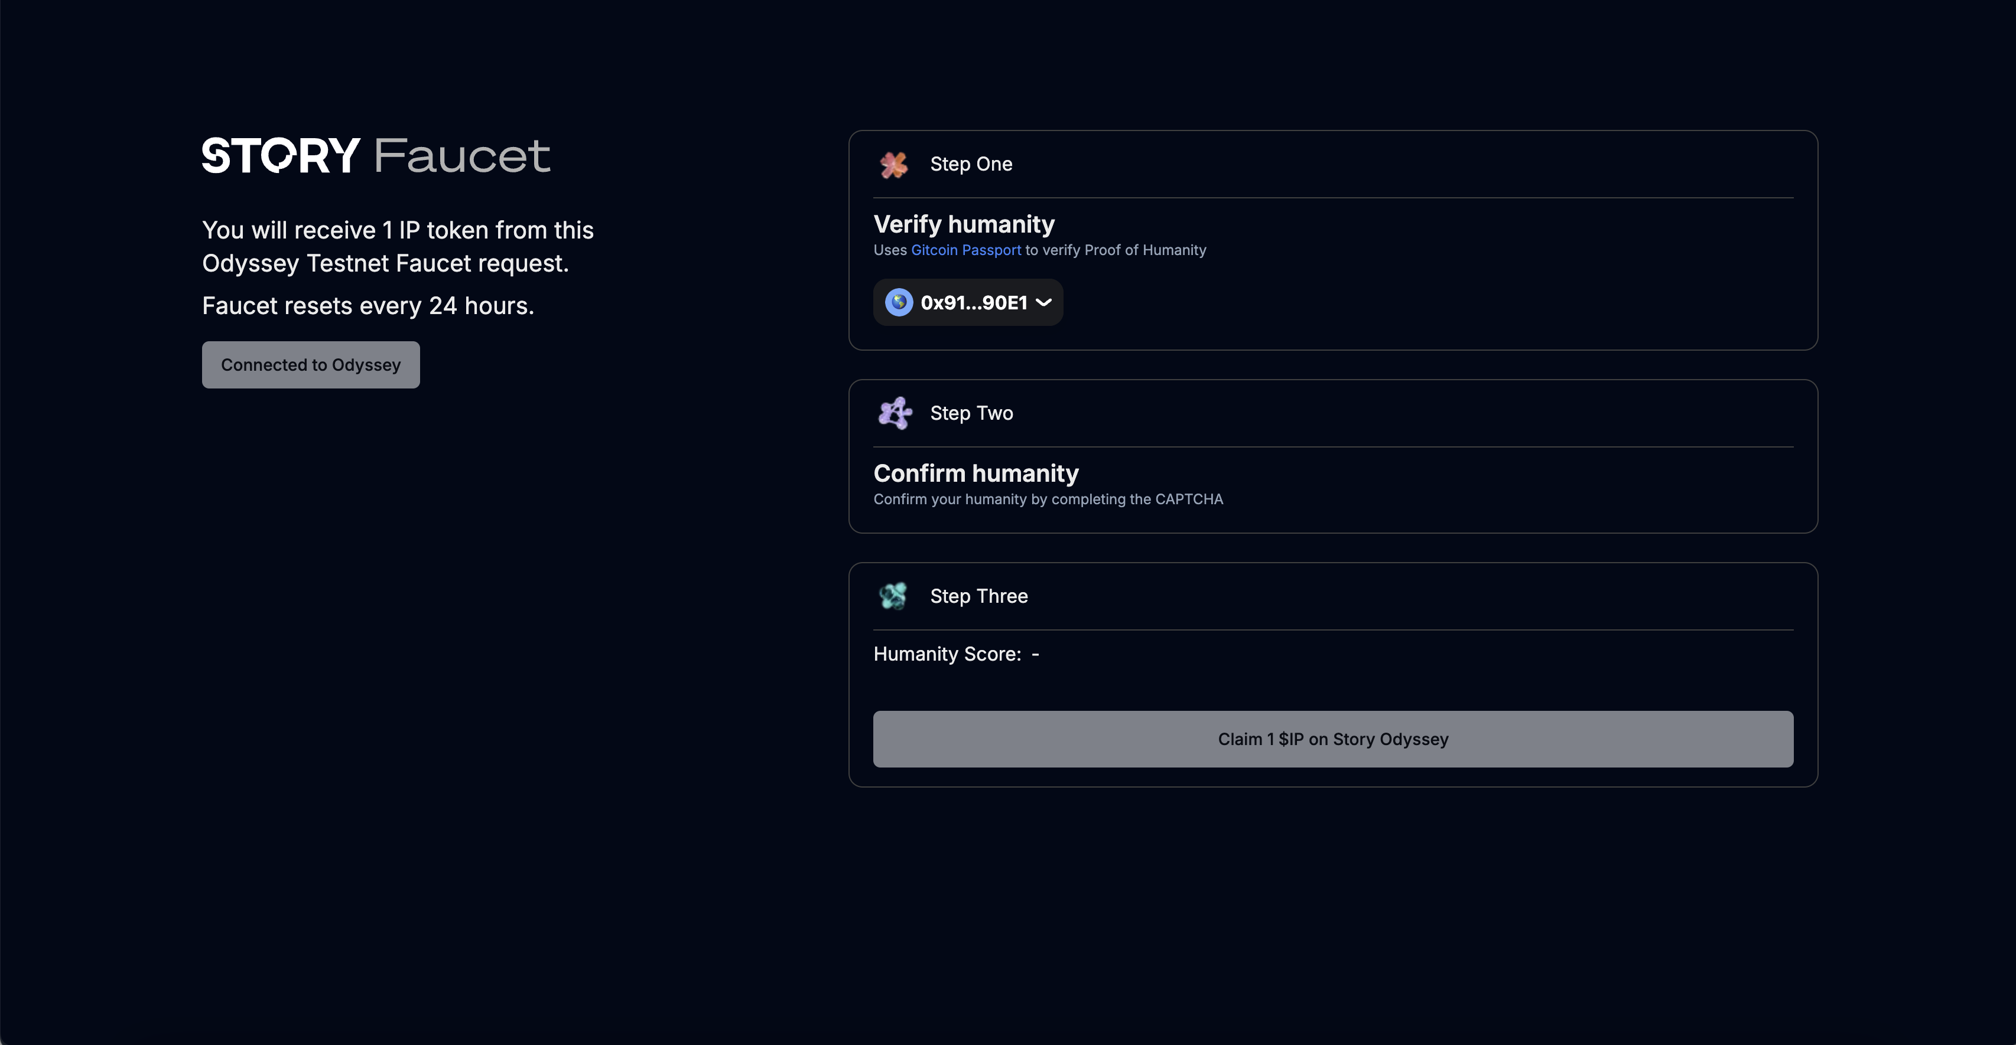This screenshot has width=2016, height=1045.
Task: Select the Confirm humanity heading
Action: (976, 473)
